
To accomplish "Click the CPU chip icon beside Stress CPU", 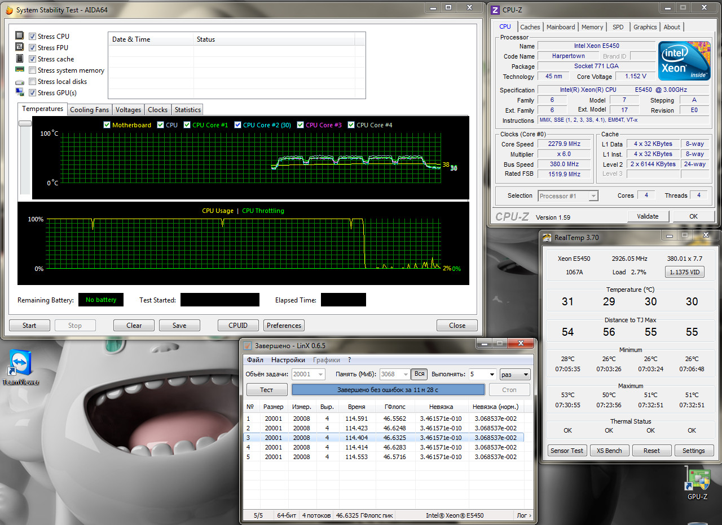I will tap(20, 36).
